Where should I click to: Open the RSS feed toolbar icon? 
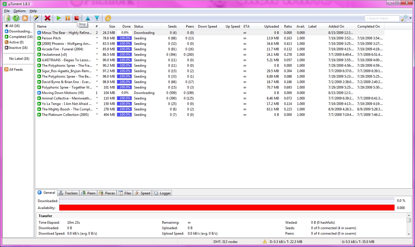pos(25,18)
